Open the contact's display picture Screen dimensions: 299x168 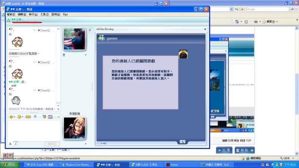(x=74, y=39)
